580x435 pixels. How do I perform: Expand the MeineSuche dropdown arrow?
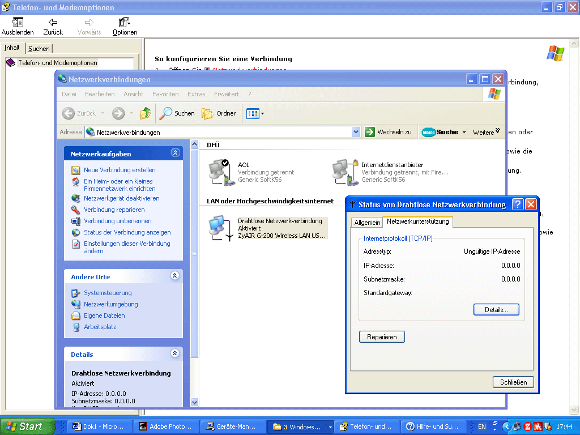tap(464, 132)
